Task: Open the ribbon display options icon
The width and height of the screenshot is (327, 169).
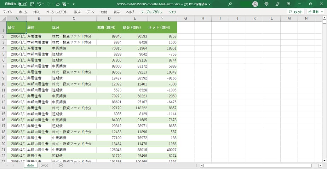Action: click(288, 4)
